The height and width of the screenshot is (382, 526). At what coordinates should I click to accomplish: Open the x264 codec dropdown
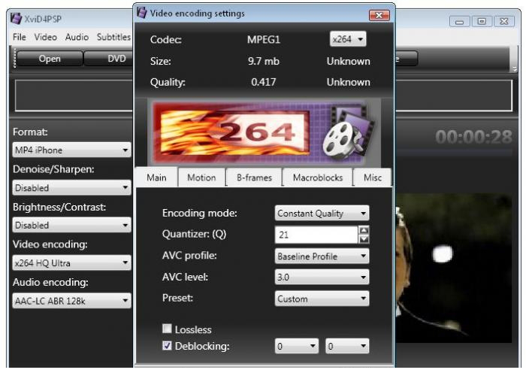[348, 39]
